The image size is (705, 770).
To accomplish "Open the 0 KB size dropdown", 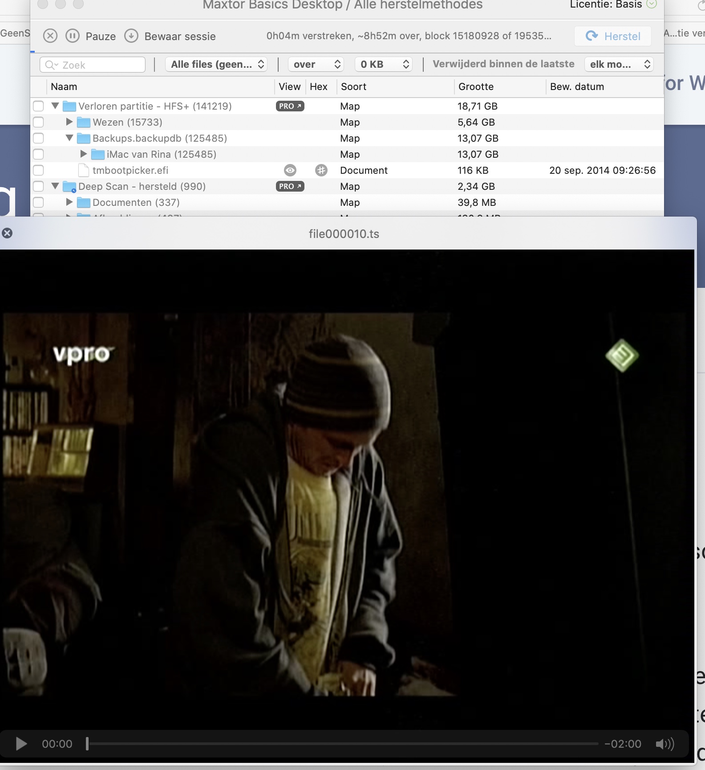I will coord(384,64).
